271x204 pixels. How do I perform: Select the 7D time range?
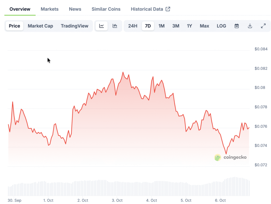pyautogui.click(x=148, y=26)
